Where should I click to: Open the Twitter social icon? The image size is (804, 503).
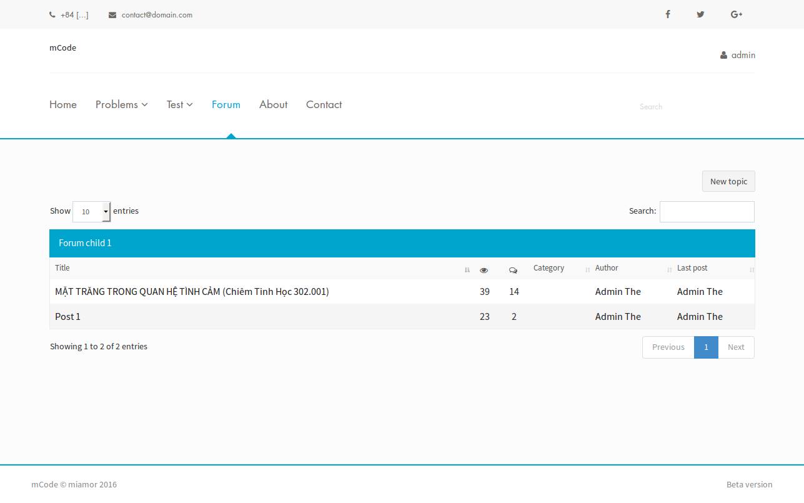click(x=700, y=14)
